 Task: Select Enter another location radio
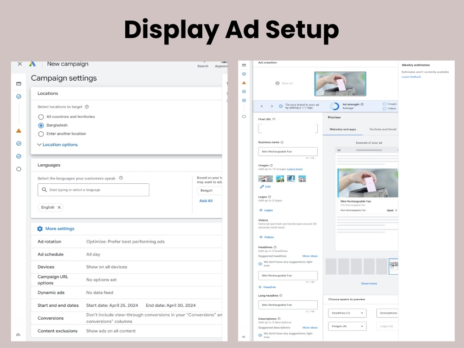point(41,134)
